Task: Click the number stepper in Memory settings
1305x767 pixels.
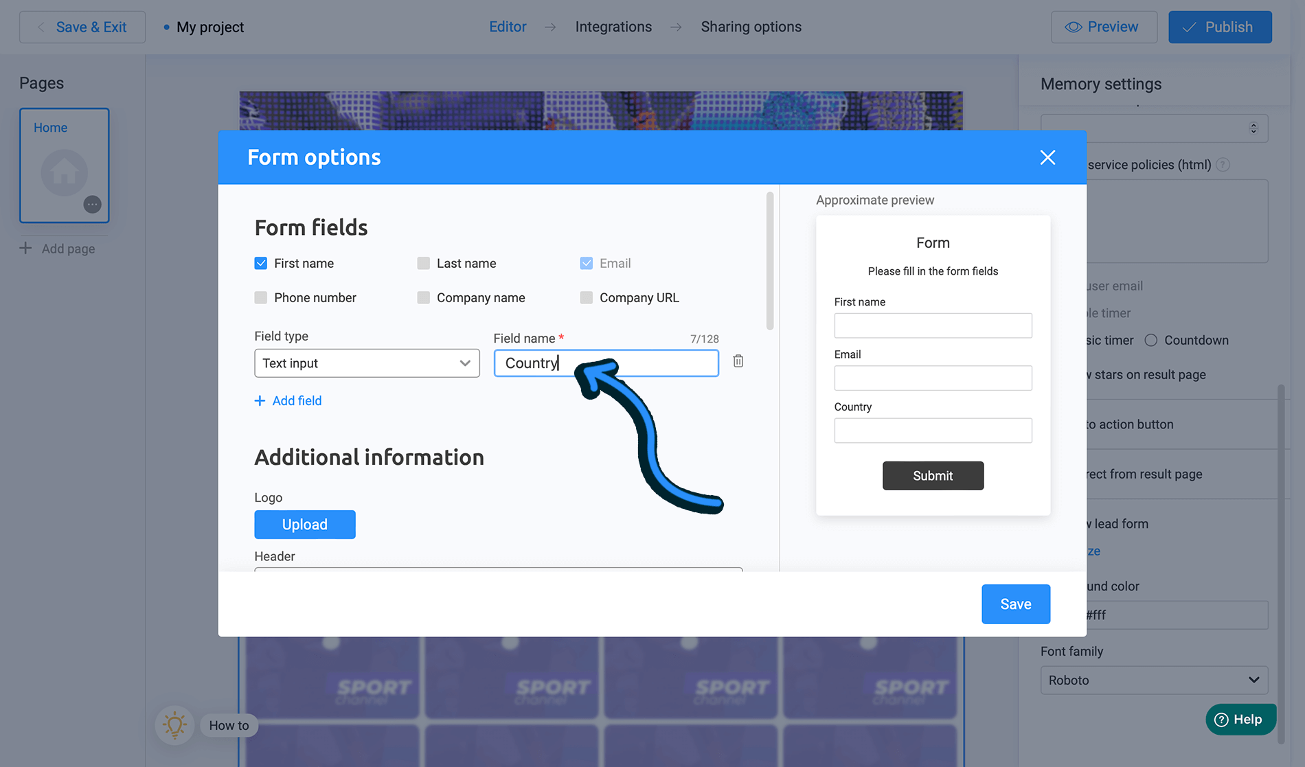Action: pyautogui.click(x=1253, y=128)
